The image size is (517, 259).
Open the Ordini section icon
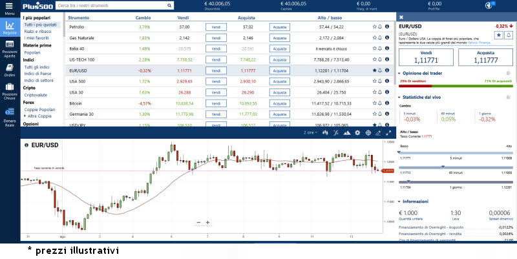point(9,70)
